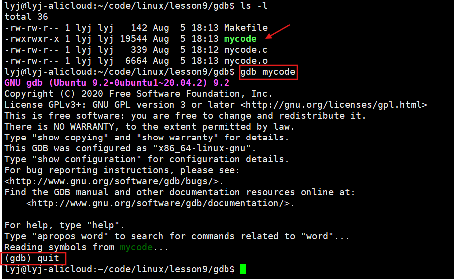
Task: Click the 'ls -l' command text
Action: click(254, 6)
